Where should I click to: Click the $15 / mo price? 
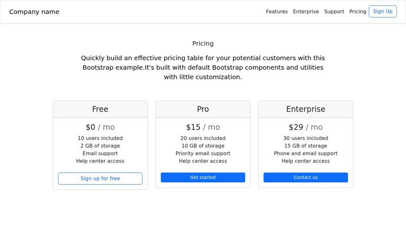(x=202, y=127)
